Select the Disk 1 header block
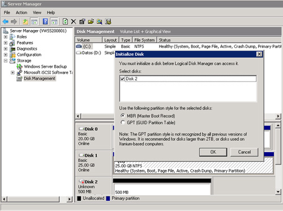The height and width of the screenshot is (211, 283). (x=93, y=163)
